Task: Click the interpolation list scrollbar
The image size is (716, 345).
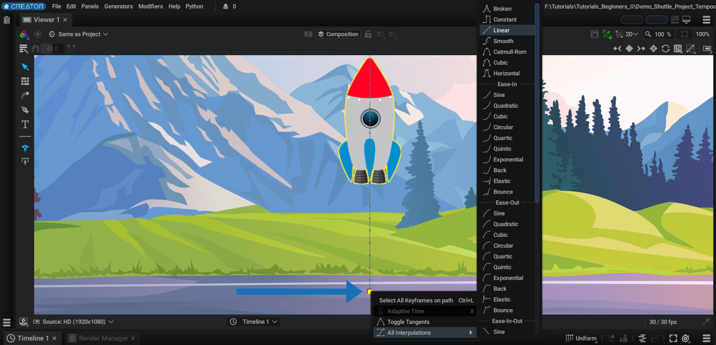Action: click(537, 103)
